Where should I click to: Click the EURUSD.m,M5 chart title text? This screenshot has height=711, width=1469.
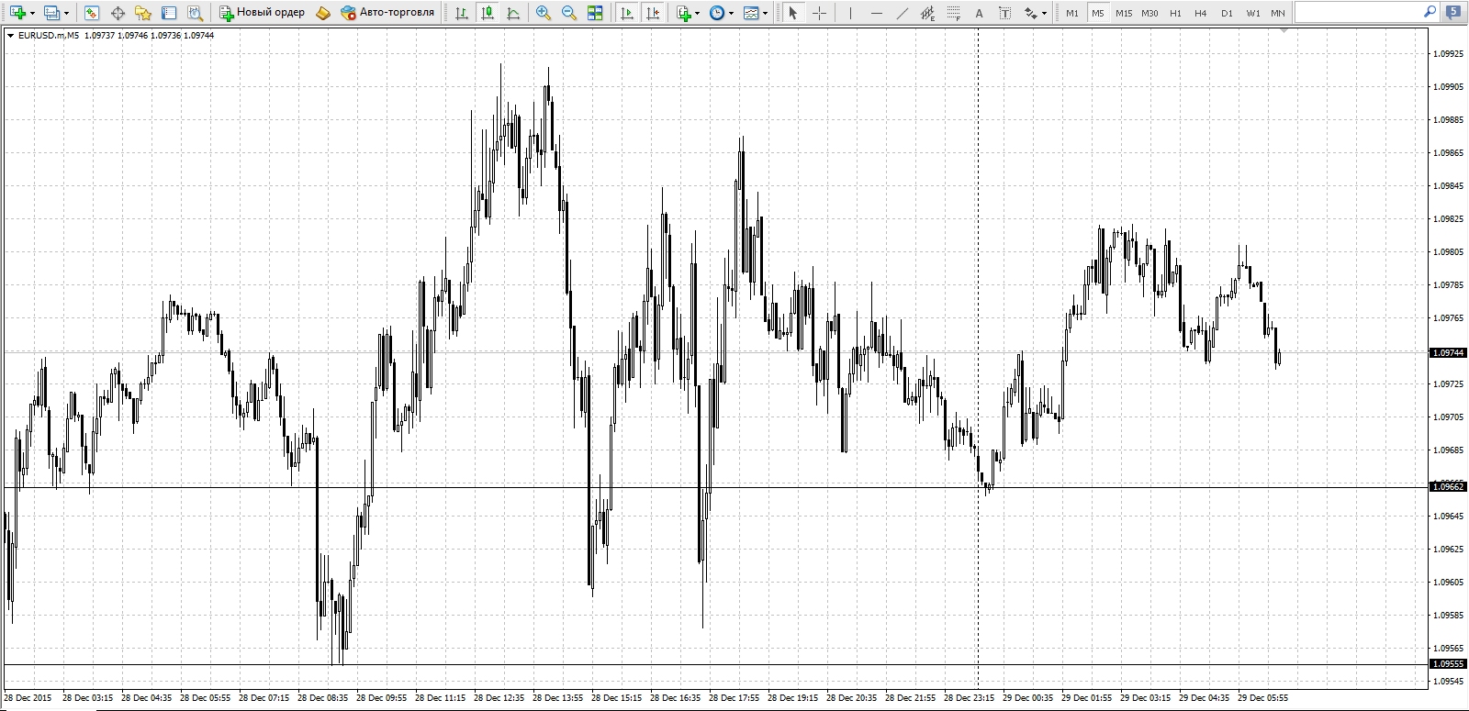click(x=49, y=36)
